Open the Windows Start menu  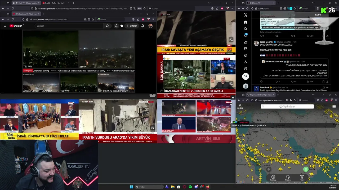coord(131,187)
